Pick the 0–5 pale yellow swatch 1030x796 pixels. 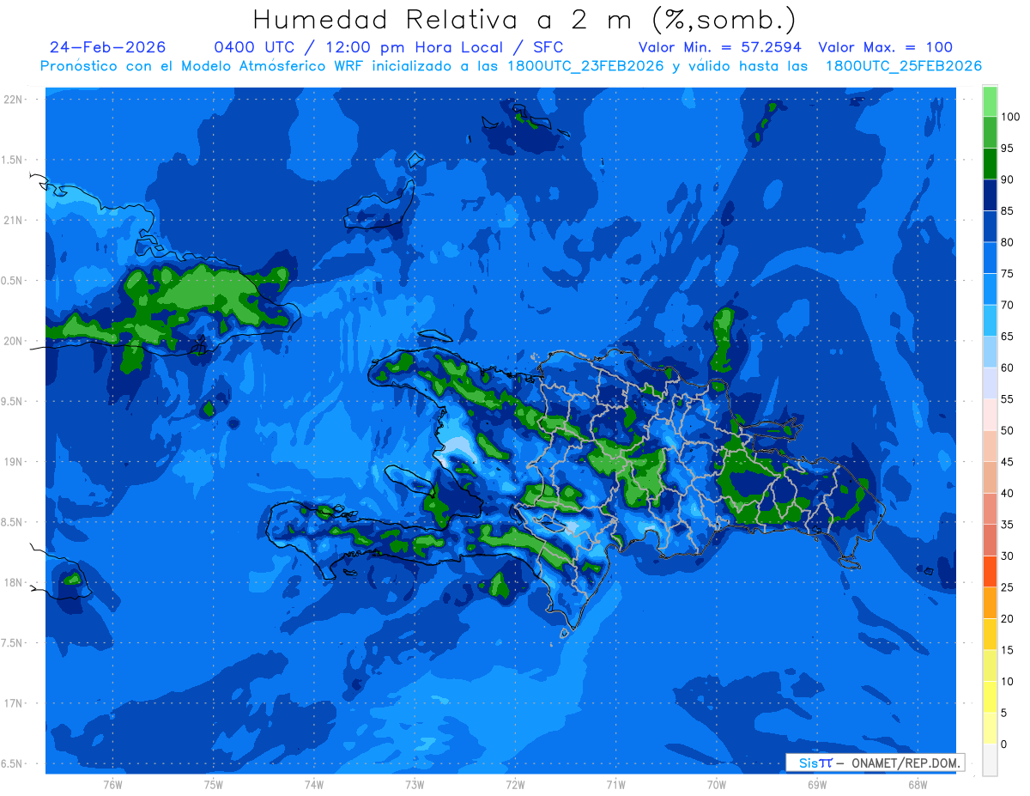tap(990, 728)
